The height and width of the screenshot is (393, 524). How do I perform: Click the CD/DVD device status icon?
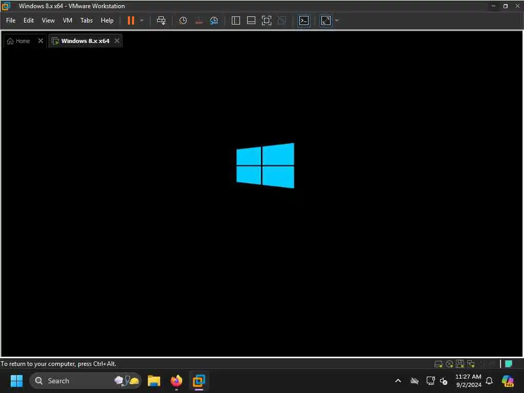pos(449,364)
